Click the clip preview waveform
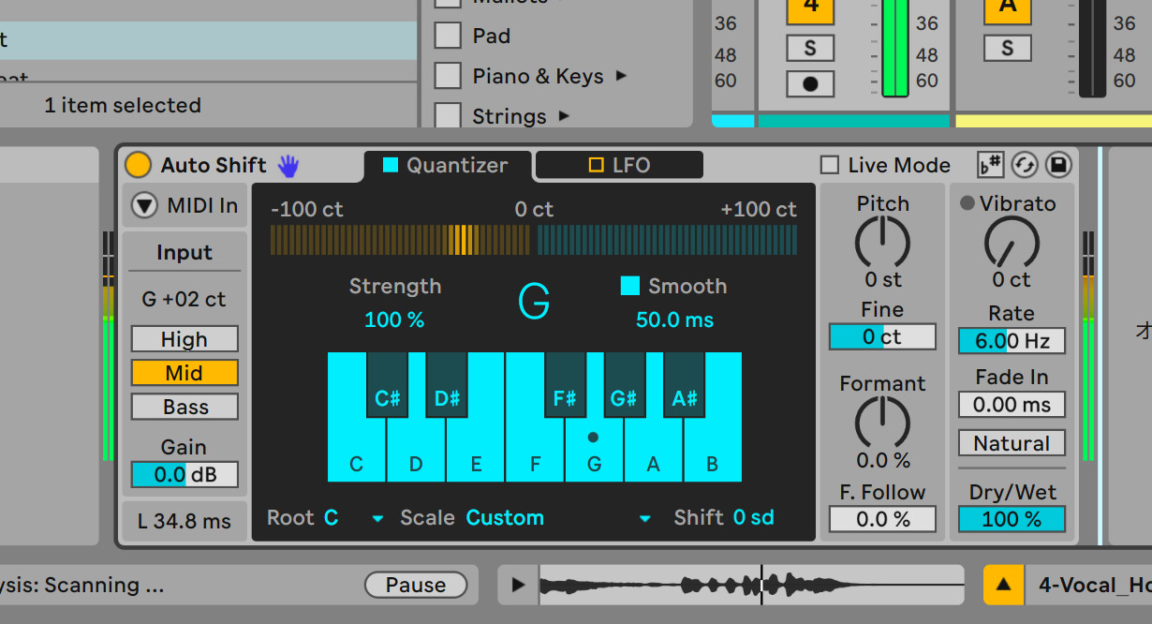Image resolution: width=1152 pixels, height=624 pixels. coord(751,586)
